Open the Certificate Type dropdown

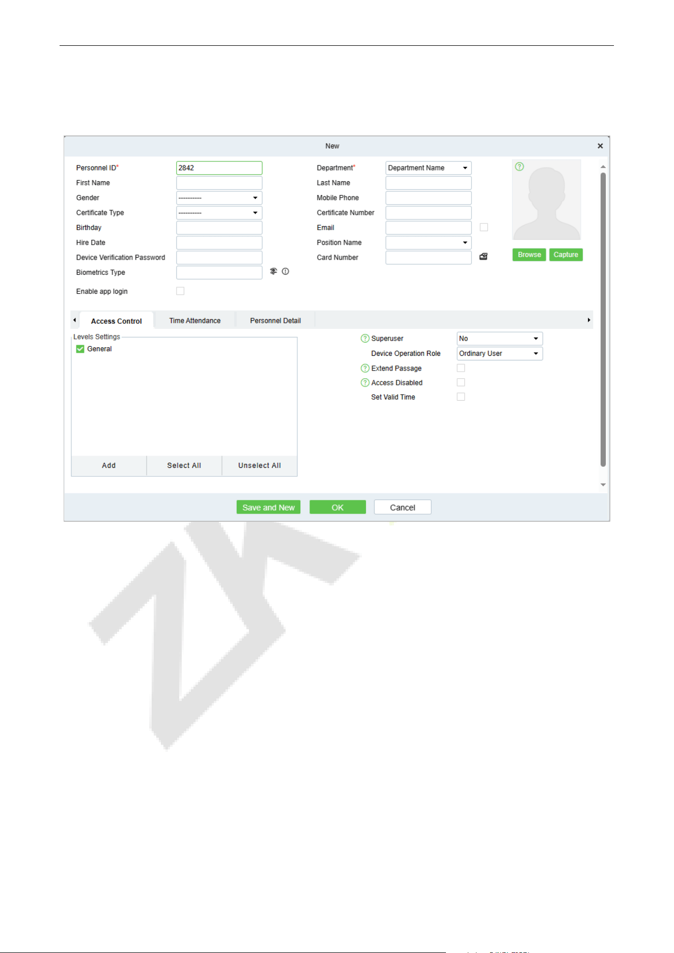(x=219, y=213)
